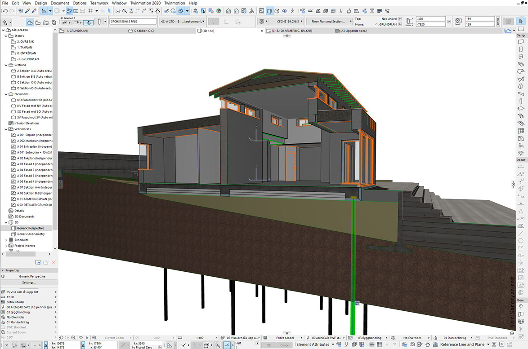The image size is (528, 349).
Task: Open the Twinmotion 2020 menu
Action: (x=145, y=3)
